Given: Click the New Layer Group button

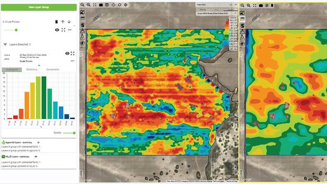Looking at the screenshot, I should pos(39,7).
